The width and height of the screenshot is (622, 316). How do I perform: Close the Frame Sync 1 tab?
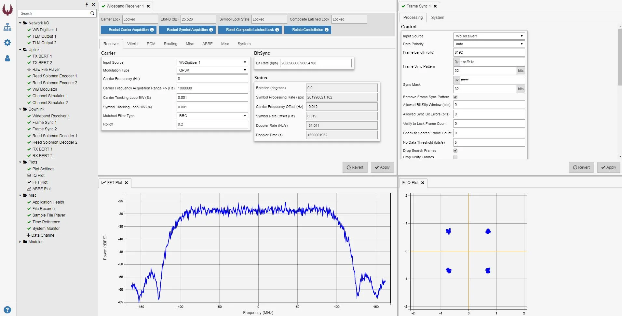(435, 6)
